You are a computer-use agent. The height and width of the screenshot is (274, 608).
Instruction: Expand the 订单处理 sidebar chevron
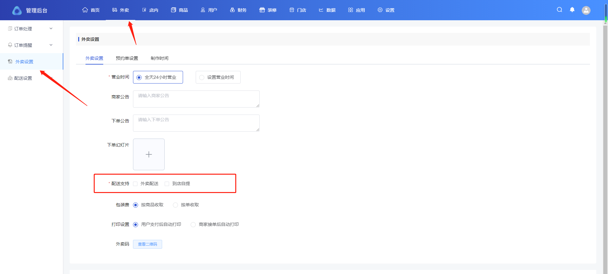[51, 28]
